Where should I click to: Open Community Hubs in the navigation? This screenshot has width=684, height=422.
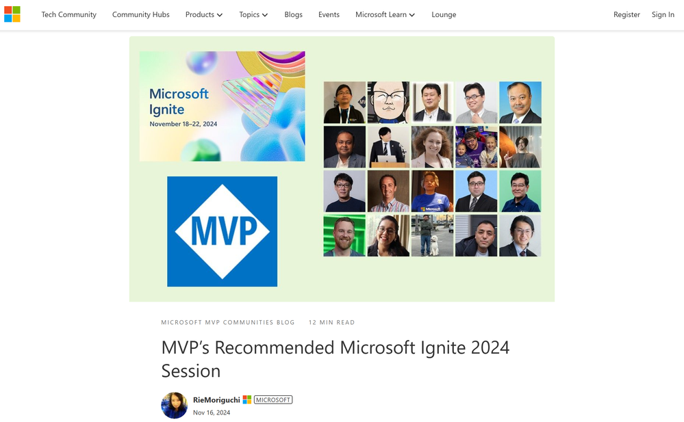[x=141, y=14]
